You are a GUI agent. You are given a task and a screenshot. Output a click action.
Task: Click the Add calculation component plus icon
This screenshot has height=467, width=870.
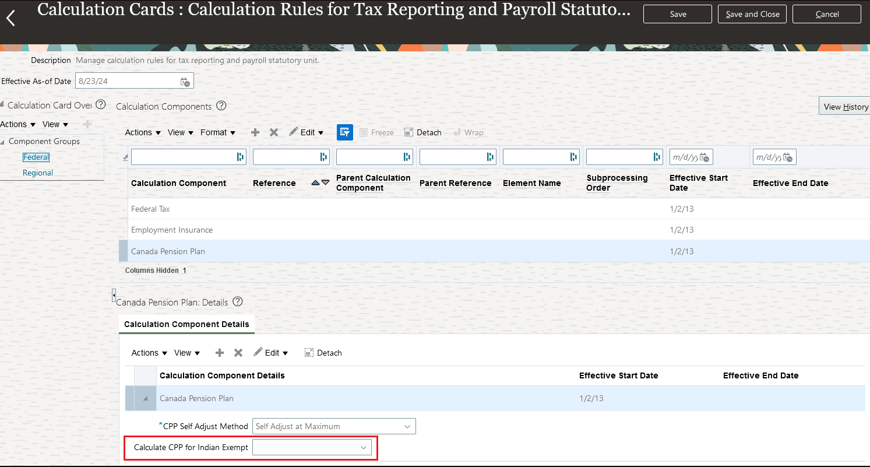[x=255, y=132]
